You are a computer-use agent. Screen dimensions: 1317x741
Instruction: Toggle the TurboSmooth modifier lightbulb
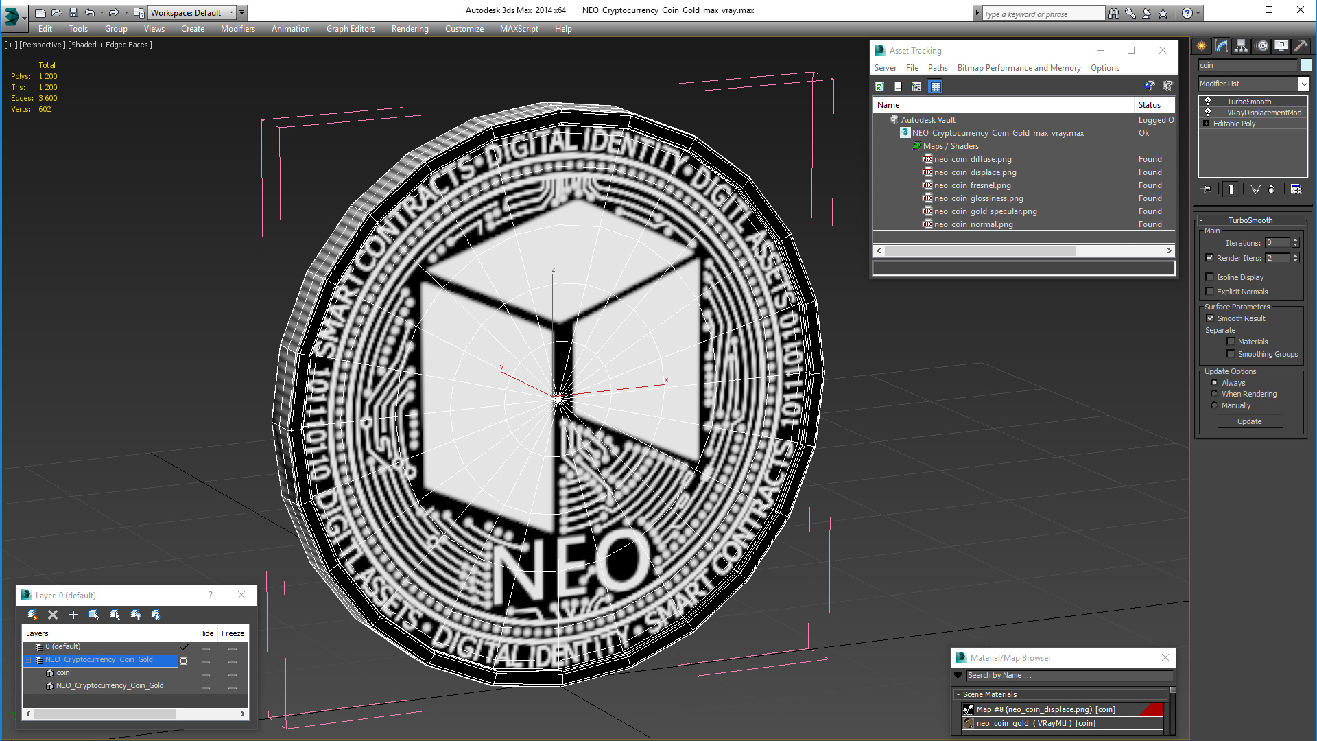(1208, 102)
